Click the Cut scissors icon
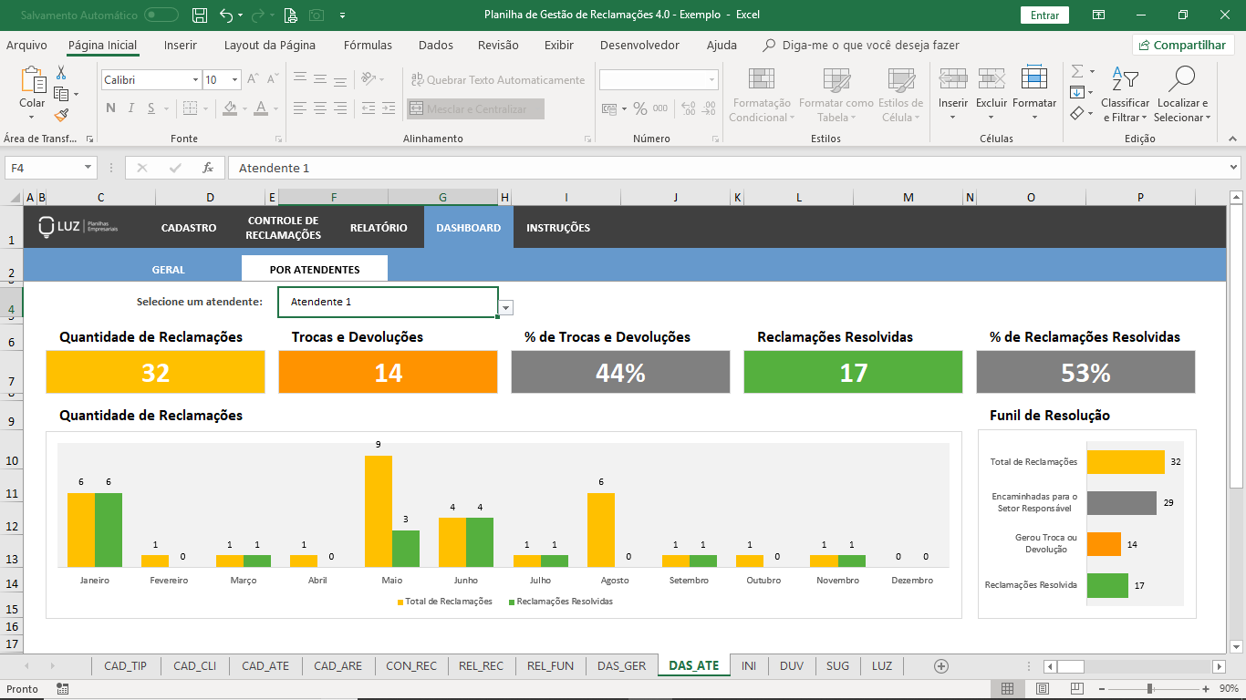The height and width of the screenshot is (700, 1246). [x=61, y=73]
